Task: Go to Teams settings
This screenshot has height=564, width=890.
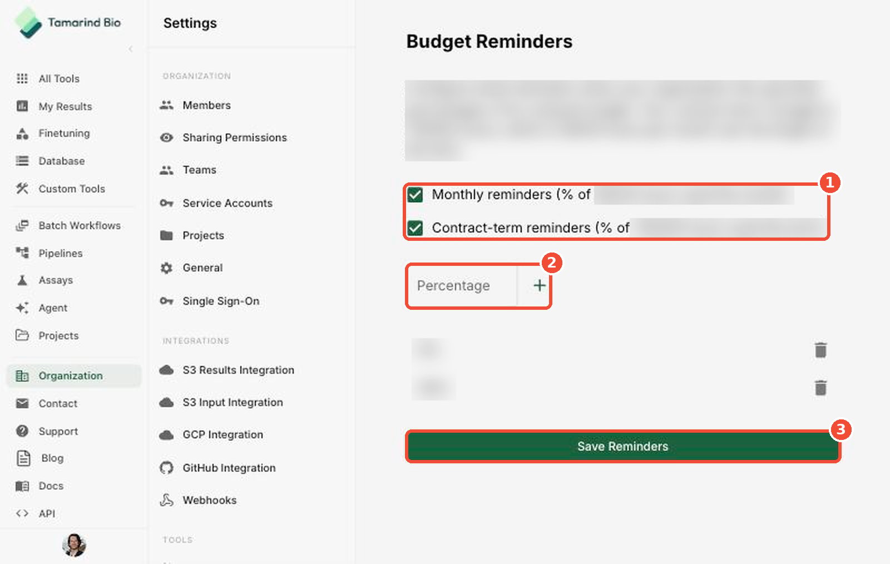Action: tap(199, 170)
